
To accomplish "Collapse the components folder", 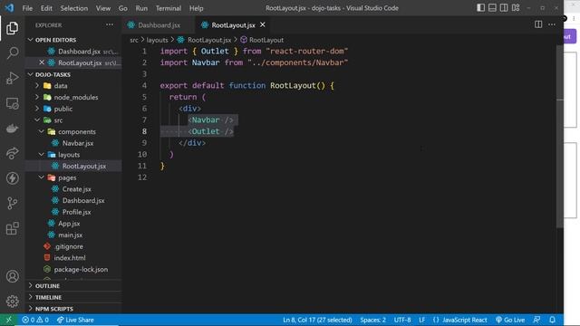I will [x=72, y=131].
